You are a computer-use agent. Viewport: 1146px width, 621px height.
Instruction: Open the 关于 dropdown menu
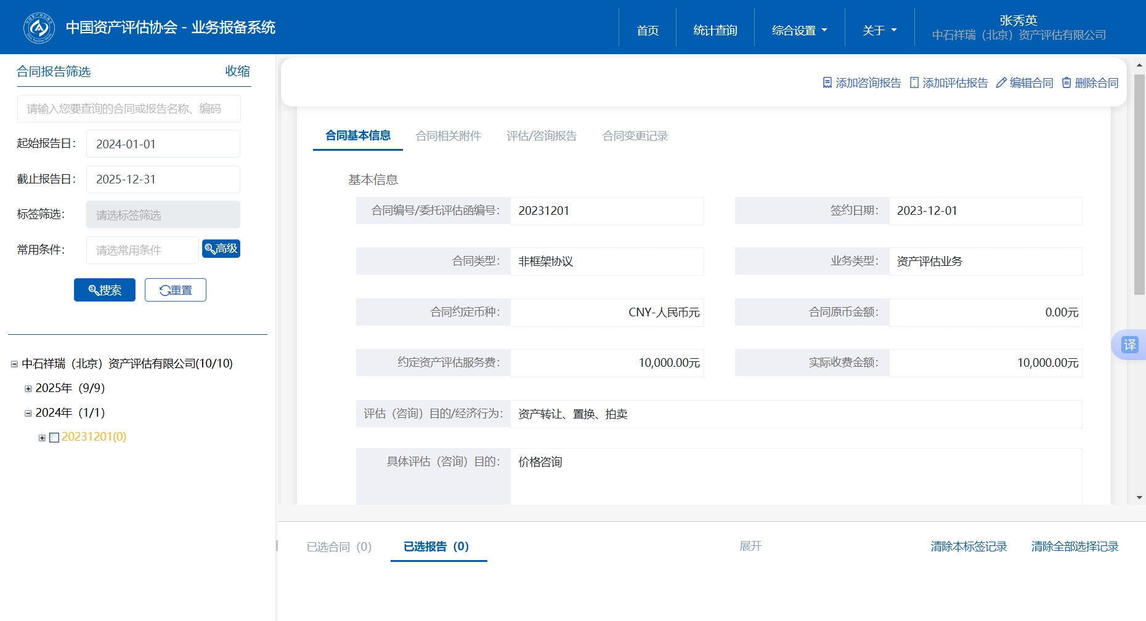coord(879,30)
